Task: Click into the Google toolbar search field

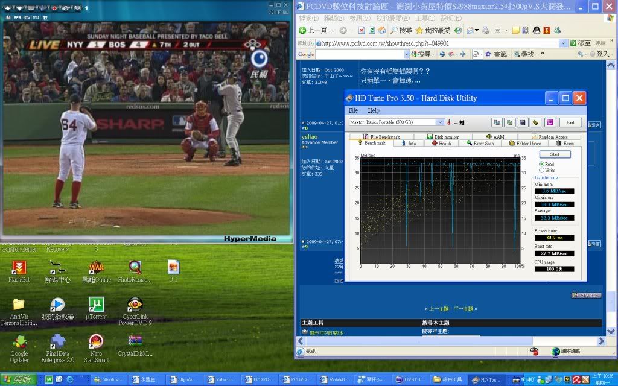Action: 362,54
